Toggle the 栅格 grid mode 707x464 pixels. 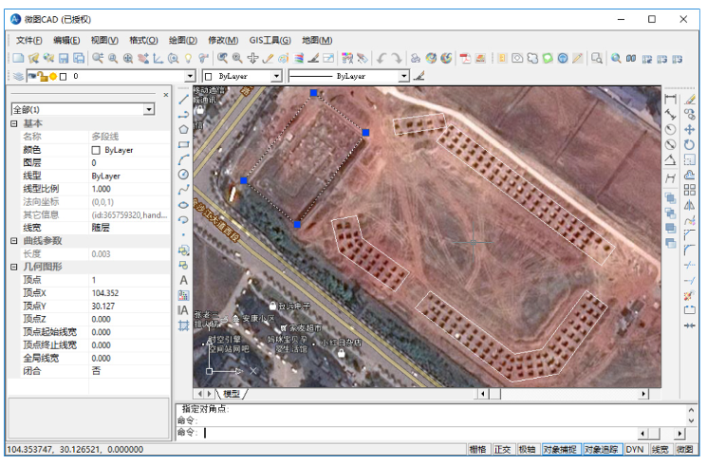pos(477,450)
